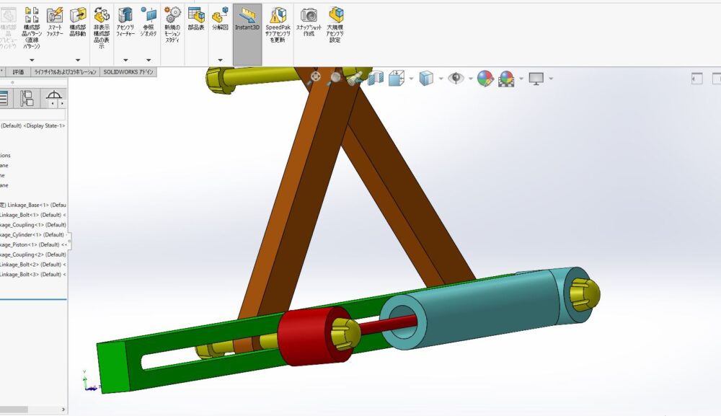
Task: Click the Linear Component Pattern (構成部品パターン) tool
Action: (32, 27)
